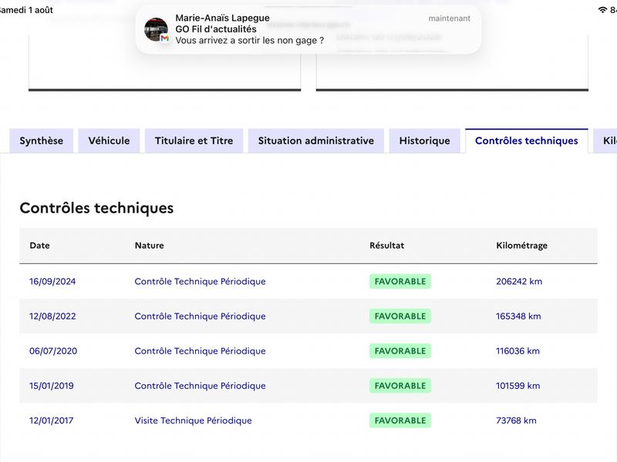Click the FAVORABLE badge for 15/01/2019
Screen dimensions: 617x462
pyautogui.click(x=400, y=386)
